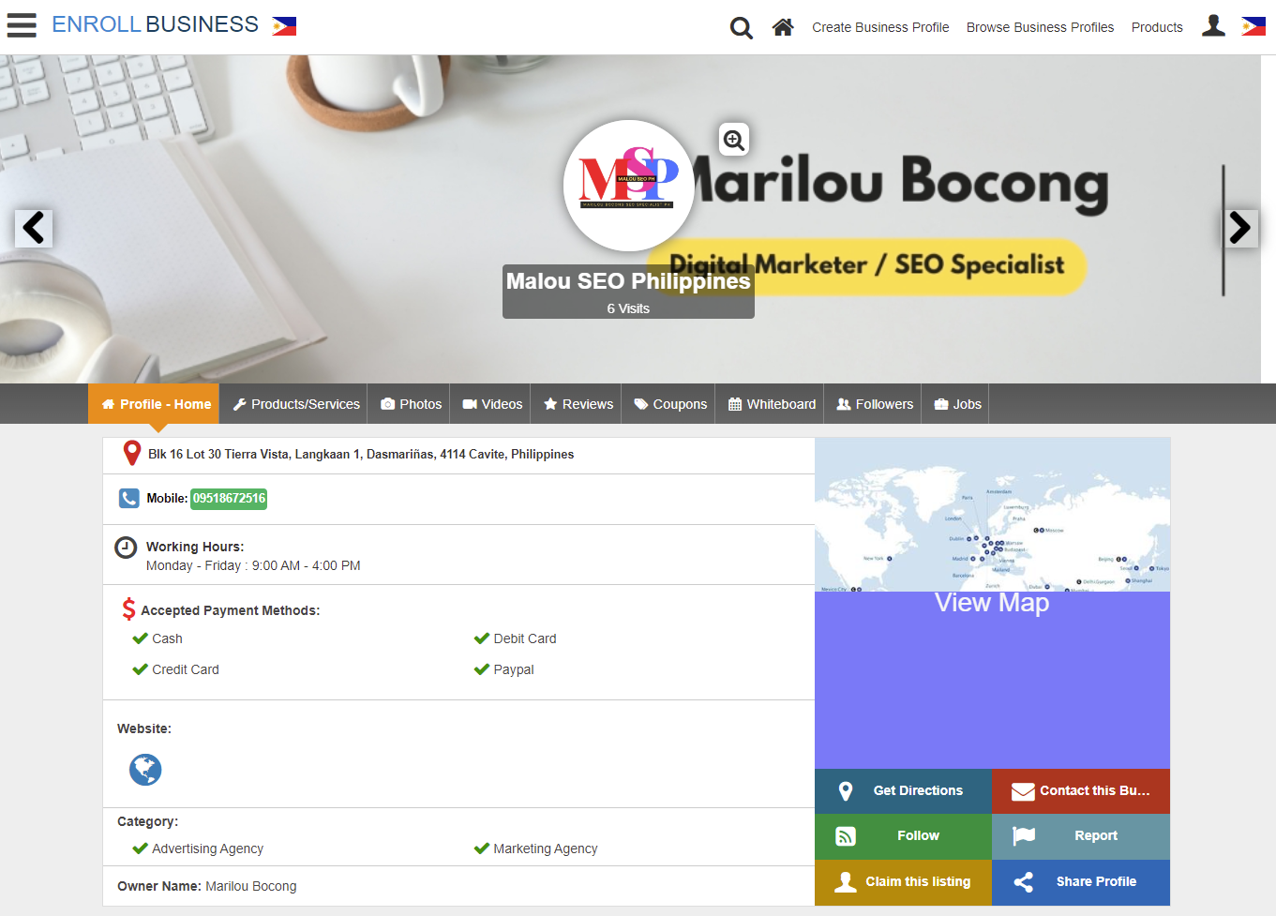Click the world map thumbnail

pos(992,515)
